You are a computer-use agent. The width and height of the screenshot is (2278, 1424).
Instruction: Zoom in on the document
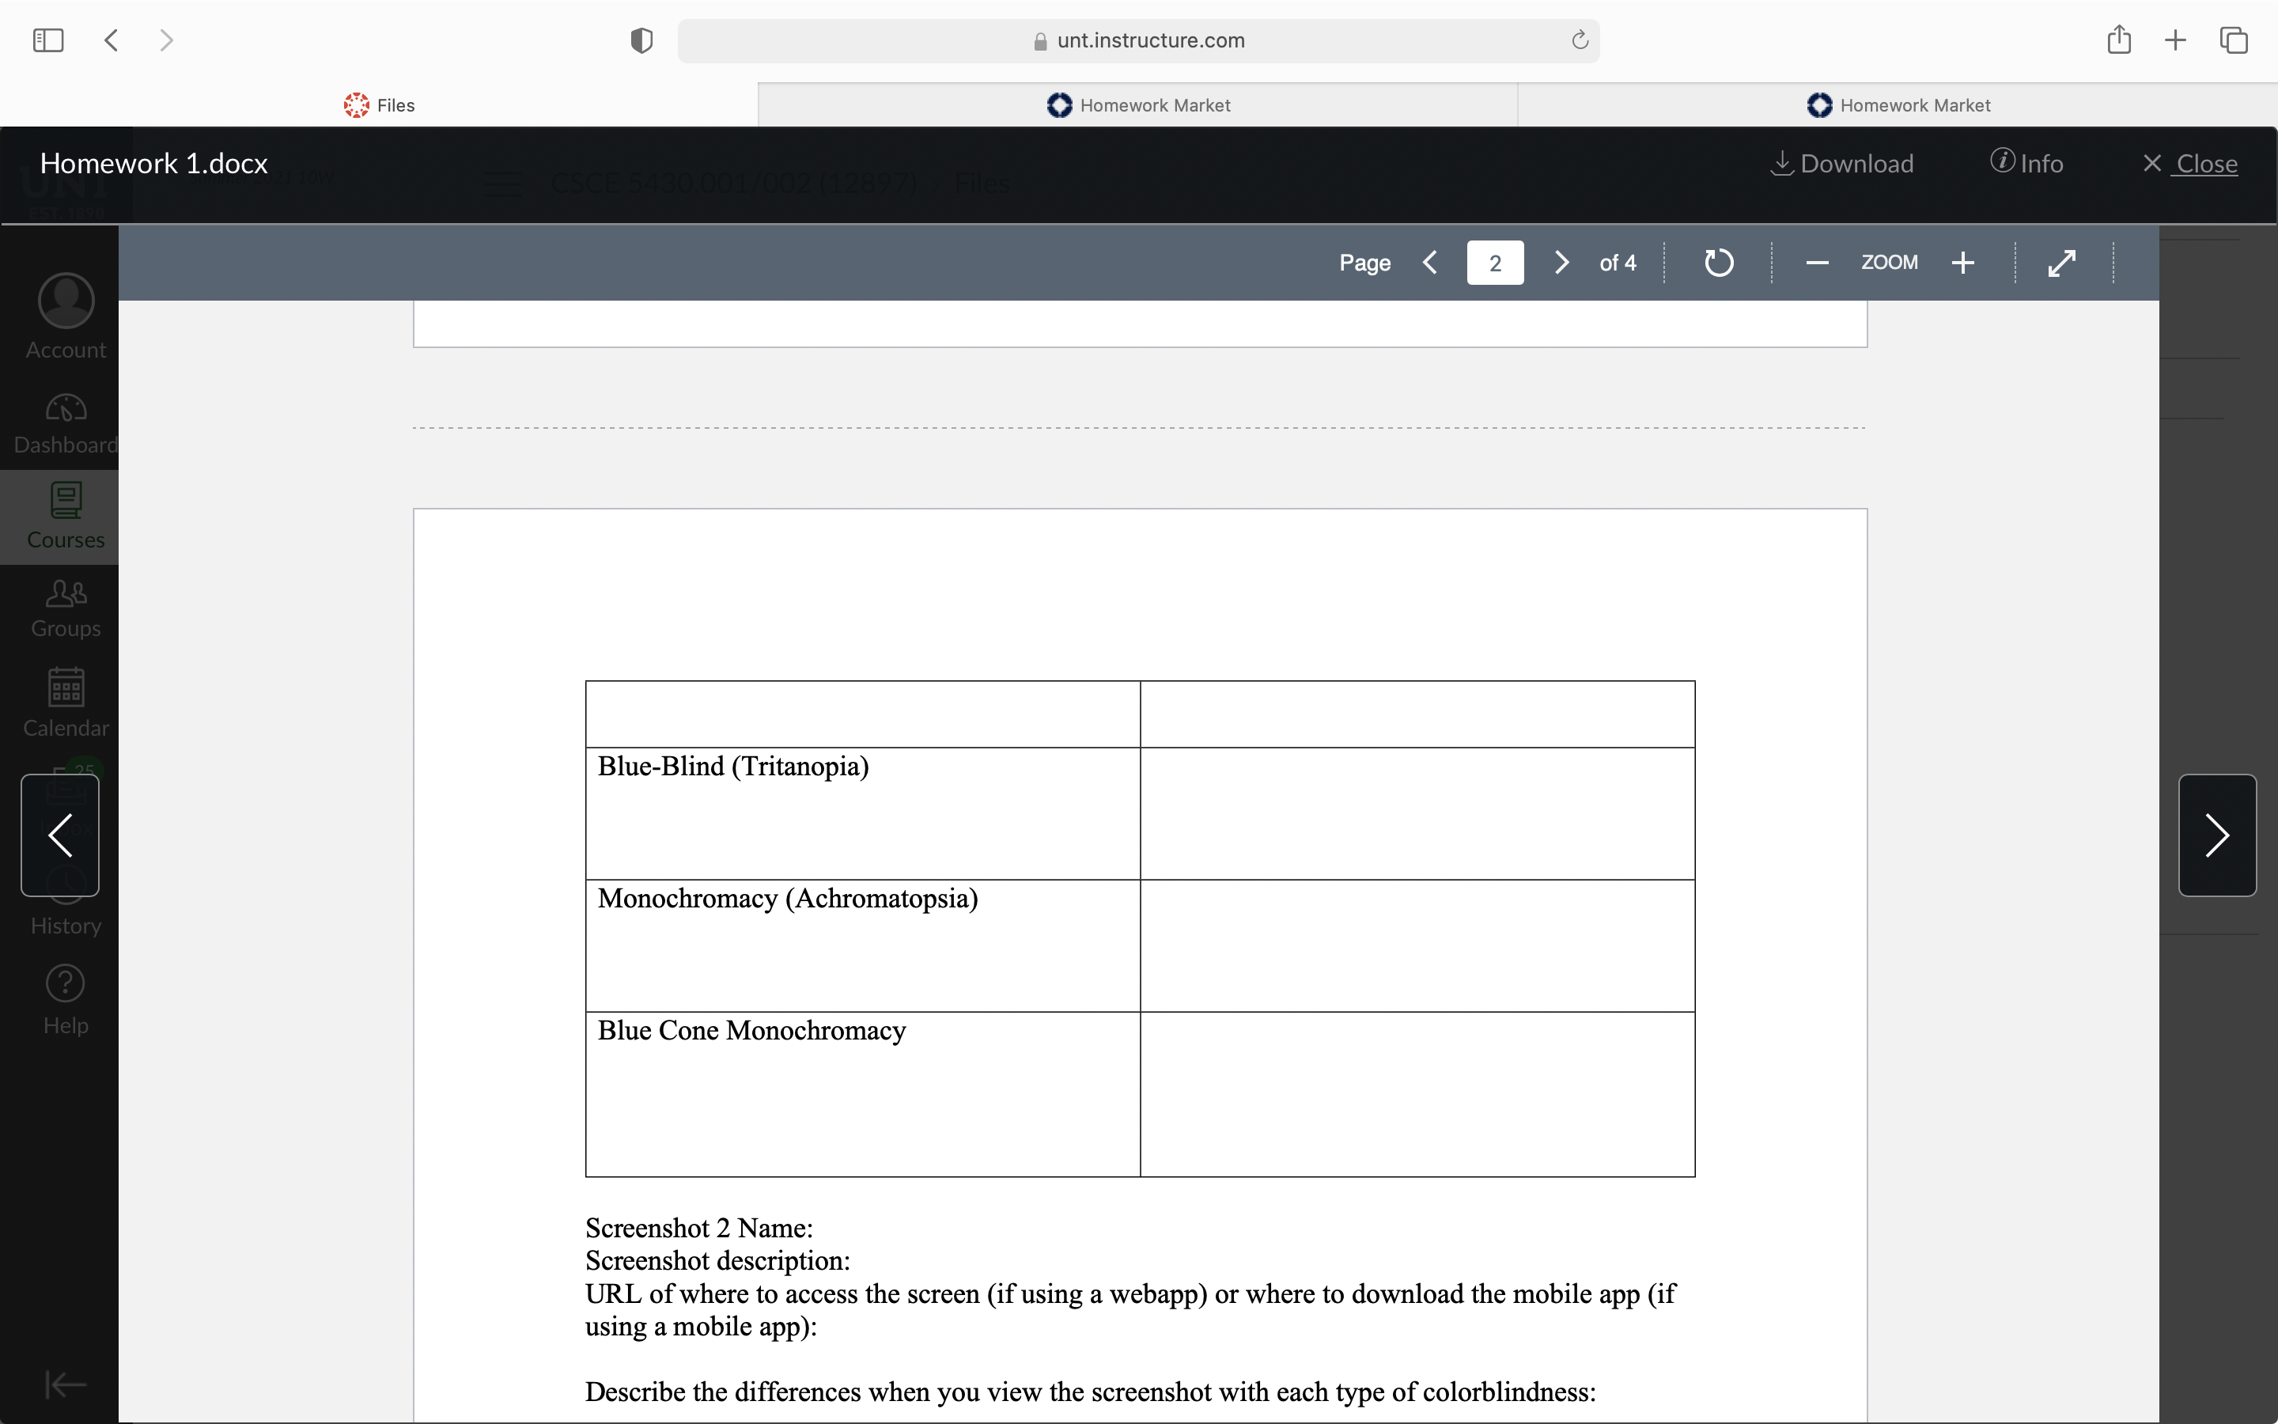1962,263
